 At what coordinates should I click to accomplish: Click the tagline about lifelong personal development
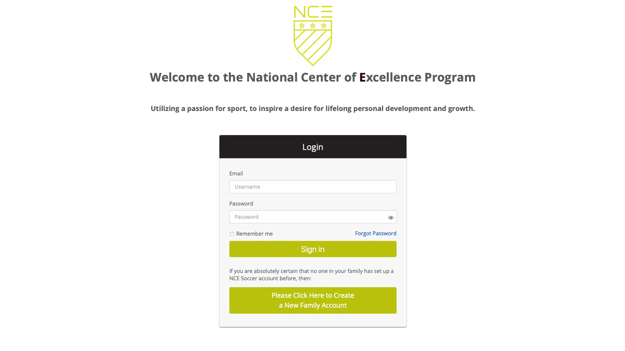point(313,109)
